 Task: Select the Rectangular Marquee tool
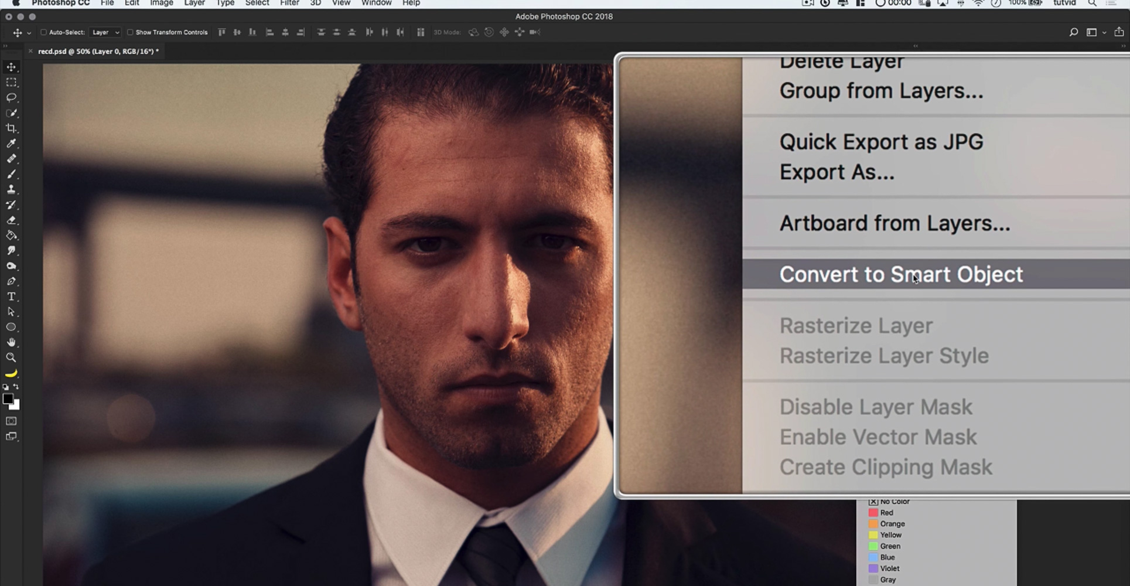click(11, 83)
